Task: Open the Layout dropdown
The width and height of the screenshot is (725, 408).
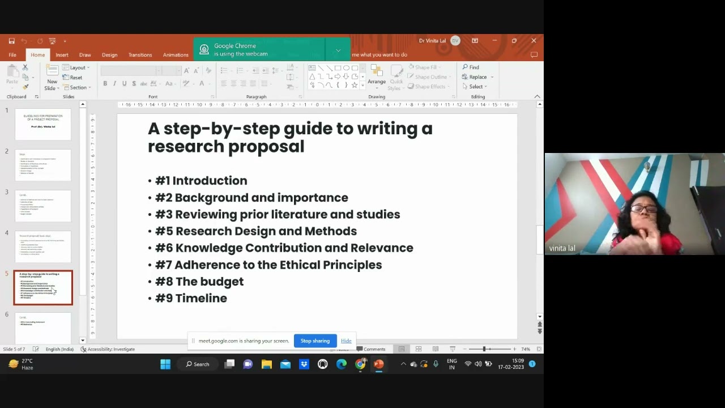Action: (x=76, y=67)
